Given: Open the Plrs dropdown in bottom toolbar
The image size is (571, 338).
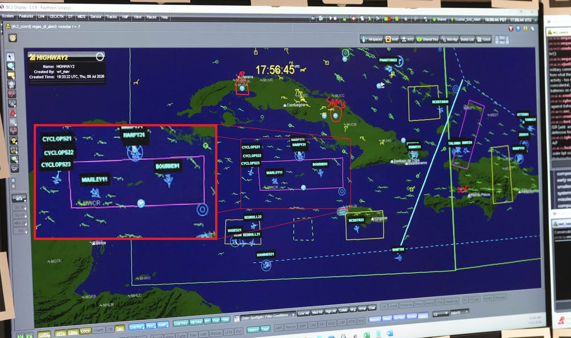Looking at the screenshot, I should pos(151,326).
